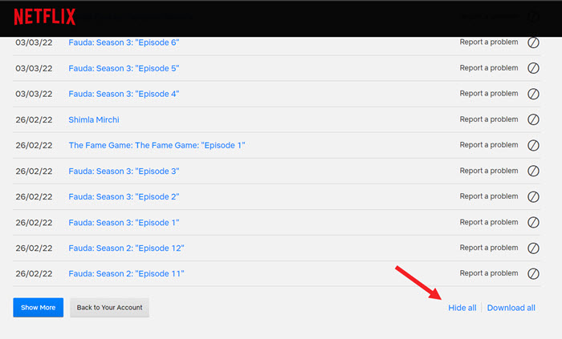Open Fauda Season 3 Episode 5 title link

[x=124, y=68]
